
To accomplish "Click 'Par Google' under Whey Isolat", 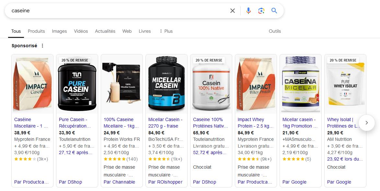I will tap(339, 182).
